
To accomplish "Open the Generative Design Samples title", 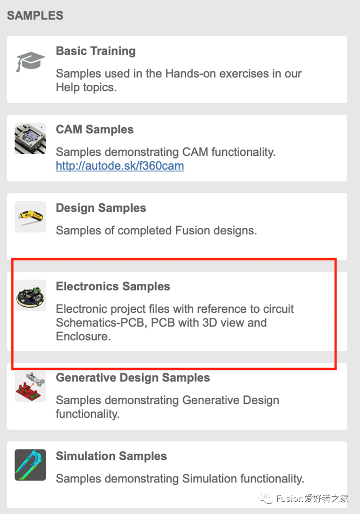I will pos(133,378).
